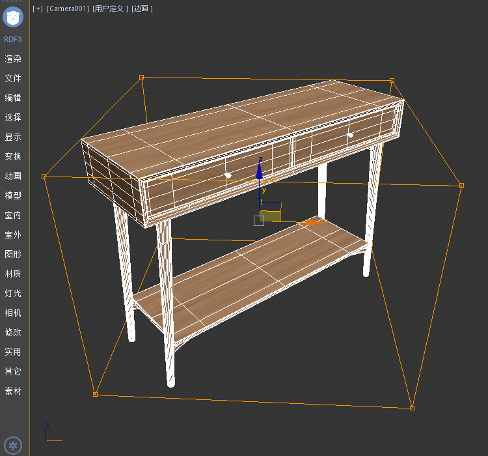Select the 变换 sidebar entry

(13, 156)
